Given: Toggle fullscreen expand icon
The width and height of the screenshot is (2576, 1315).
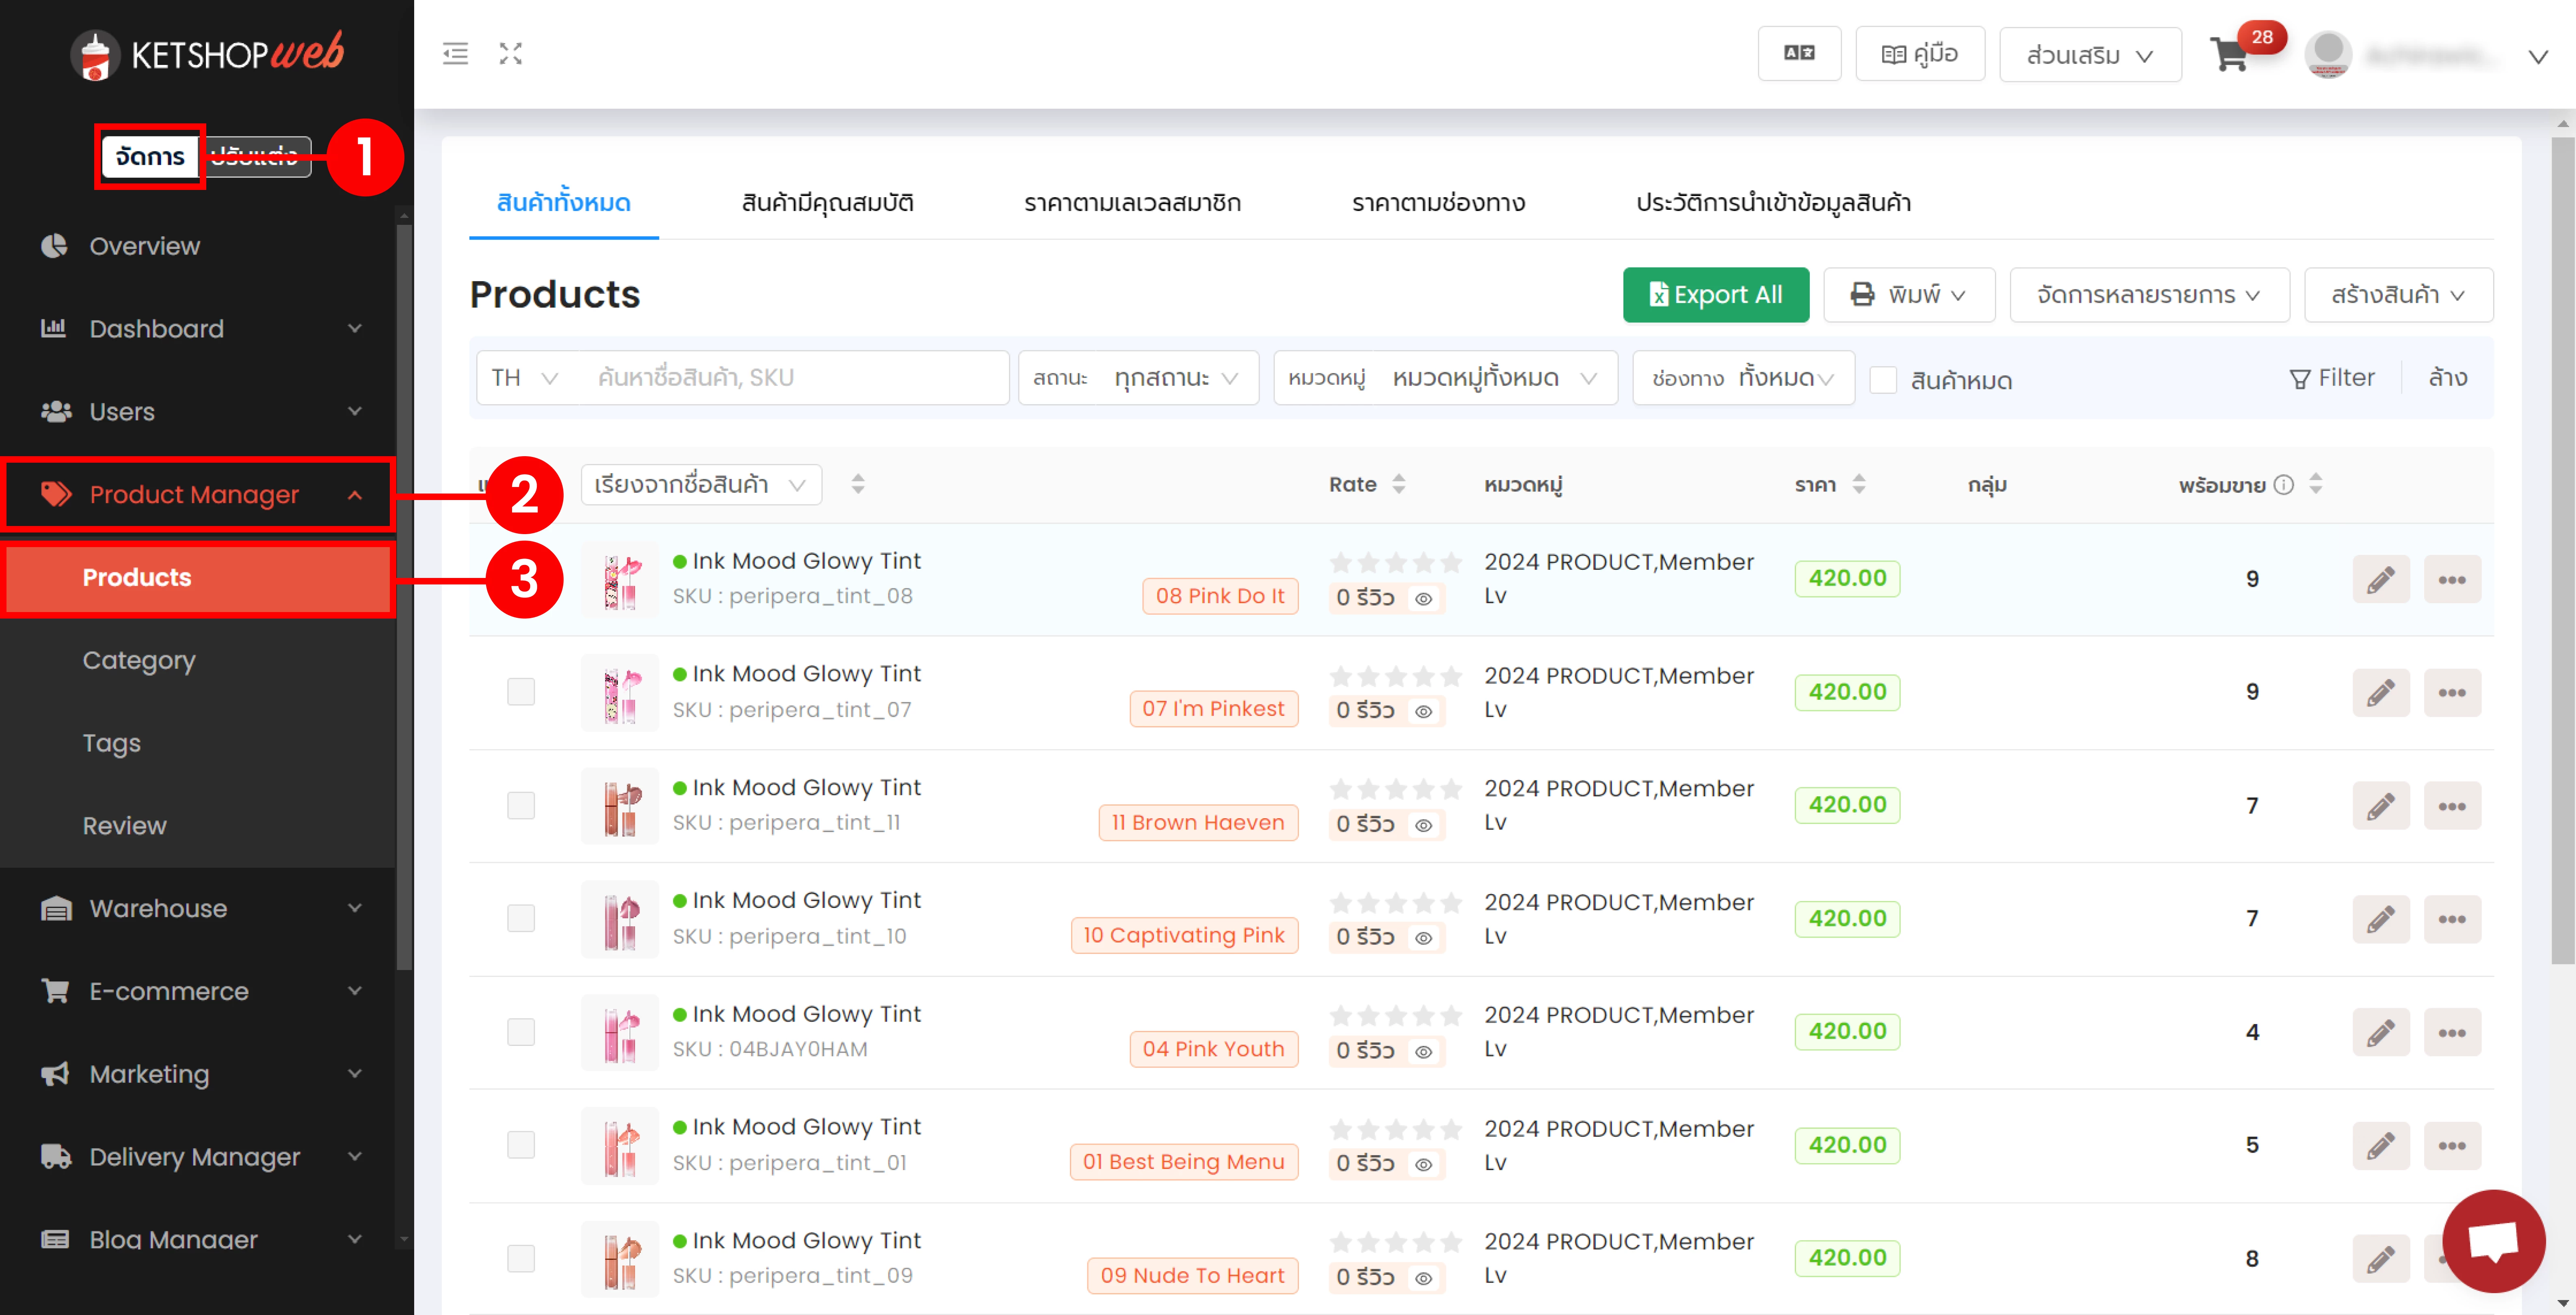Looking at the screenshot, I should coord(511,54).
